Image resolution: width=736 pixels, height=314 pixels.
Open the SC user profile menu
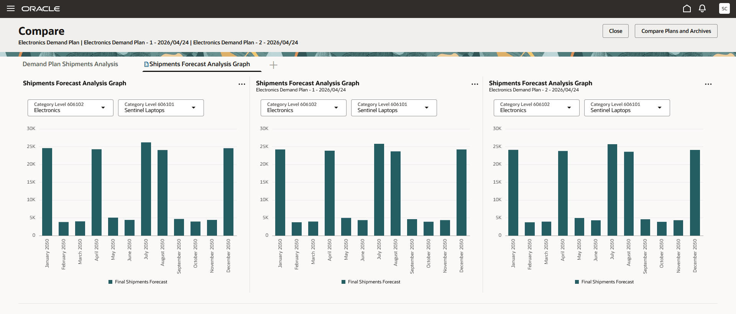tap(724, 8)
